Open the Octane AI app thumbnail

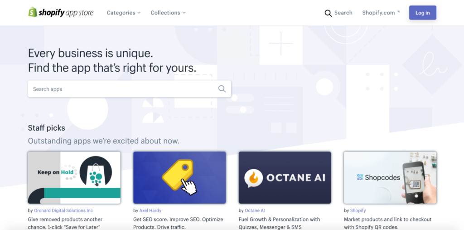pyautogui.click(x=285, y=177)
